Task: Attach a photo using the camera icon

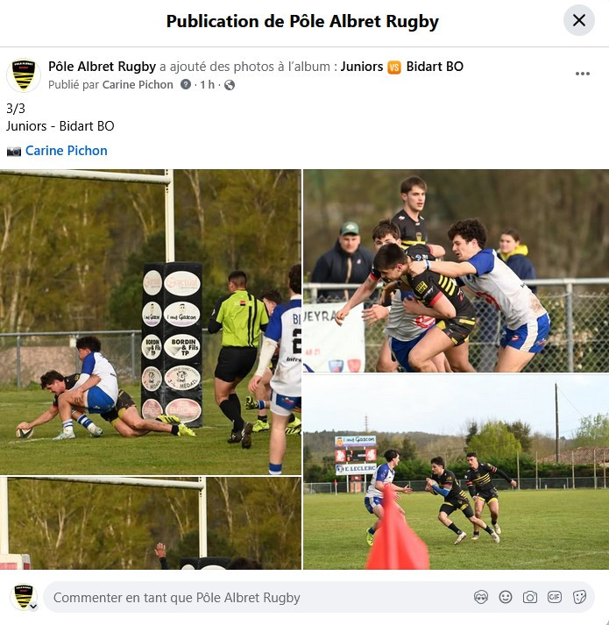Action: (x=529, y=597)
